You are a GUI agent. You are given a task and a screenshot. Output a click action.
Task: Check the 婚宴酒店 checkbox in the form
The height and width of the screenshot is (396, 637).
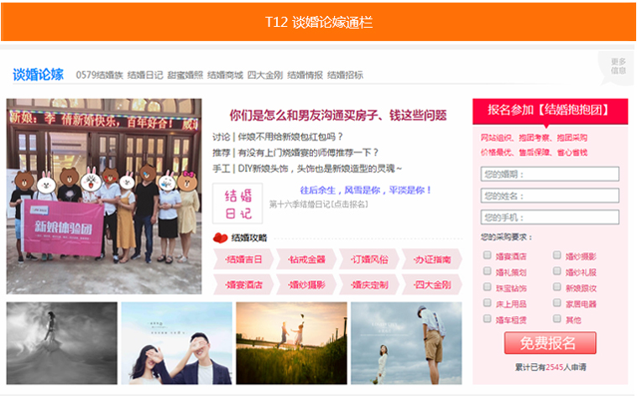487,255
